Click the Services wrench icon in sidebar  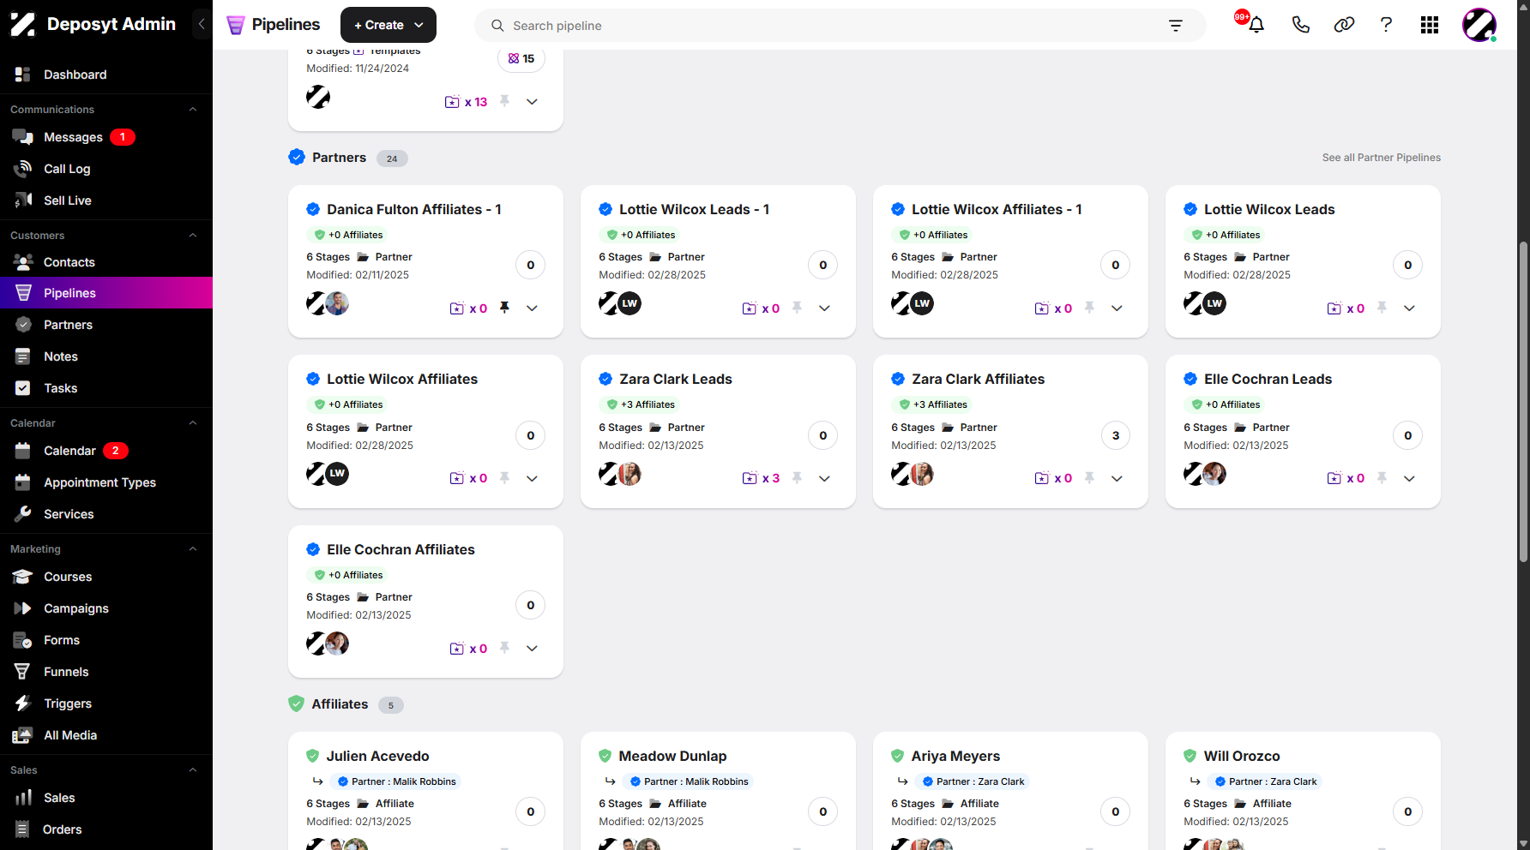(23, 514)
